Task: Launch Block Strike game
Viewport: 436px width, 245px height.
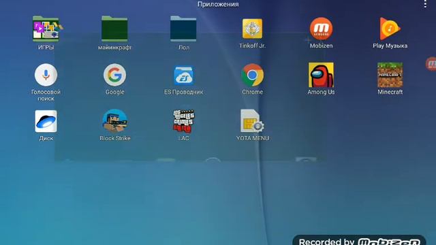Action: [115, 120]
